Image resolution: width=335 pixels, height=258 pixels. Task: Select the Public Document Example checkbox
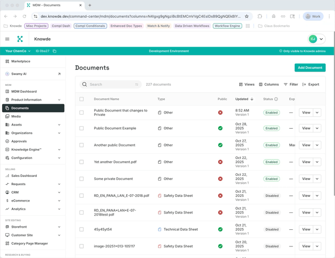pyautogui.click(x=82, y=128)
